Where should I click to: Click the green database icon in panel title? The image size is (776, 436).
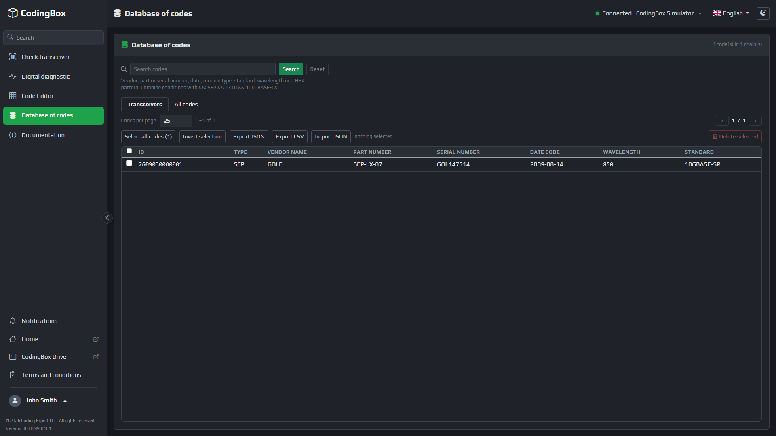(125, 45)
